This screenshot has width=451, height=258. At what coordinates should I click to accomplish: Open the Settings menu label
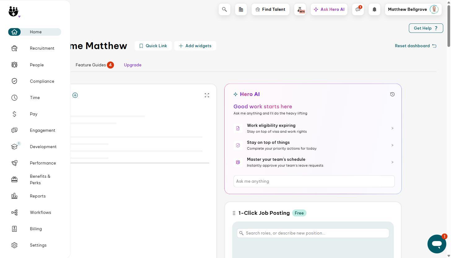point(38,245)
